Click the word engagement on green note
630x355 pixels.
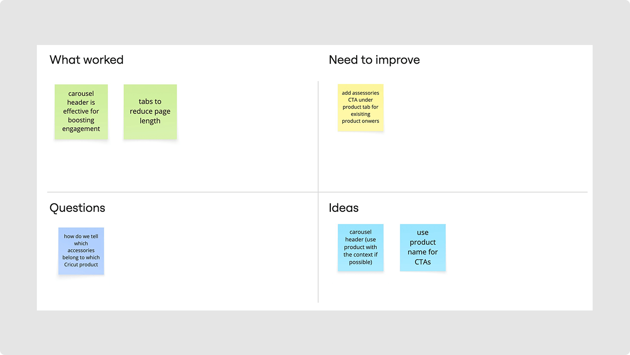(x=81, y=129)
